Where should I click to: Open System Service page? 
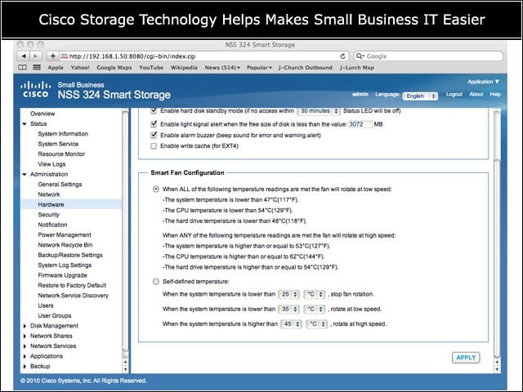pyautogui.click(x=58, y=144)
